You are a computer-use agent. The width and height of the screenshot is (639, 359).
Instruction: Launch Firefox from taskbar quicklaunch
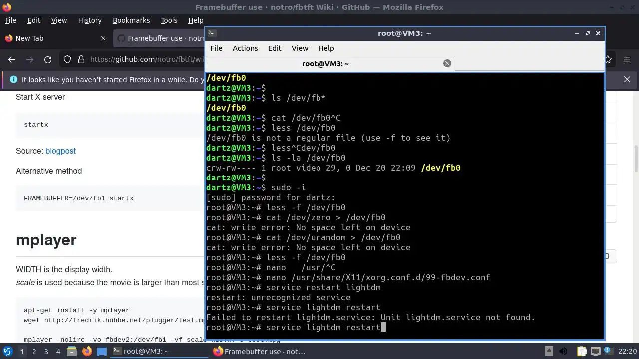pos(87,351)
